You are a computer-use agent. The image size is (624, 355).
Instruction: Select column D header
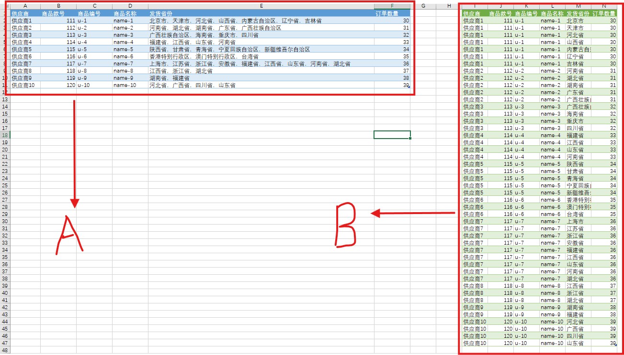pyautogui.click(x=130, y=6)
